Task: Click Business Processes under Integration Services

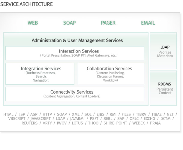Action: click(40, 73)
